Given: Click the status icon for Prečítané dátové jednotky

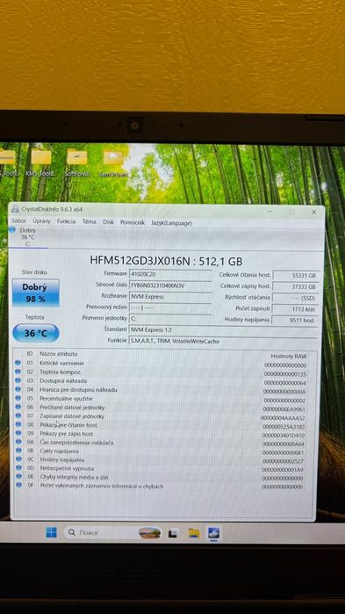Looking at the screenshot, I should tap(18, 407).
